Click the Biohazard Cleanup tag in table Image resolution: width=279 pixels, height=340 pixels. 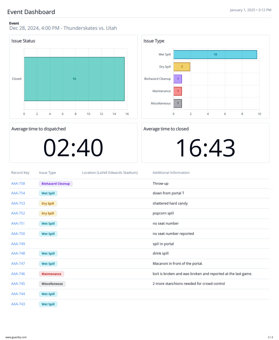coord(56,183)
